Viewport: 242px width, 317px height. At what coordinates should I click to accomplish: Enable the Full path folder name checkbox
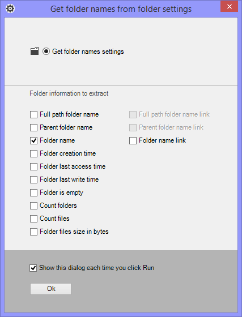33,114
